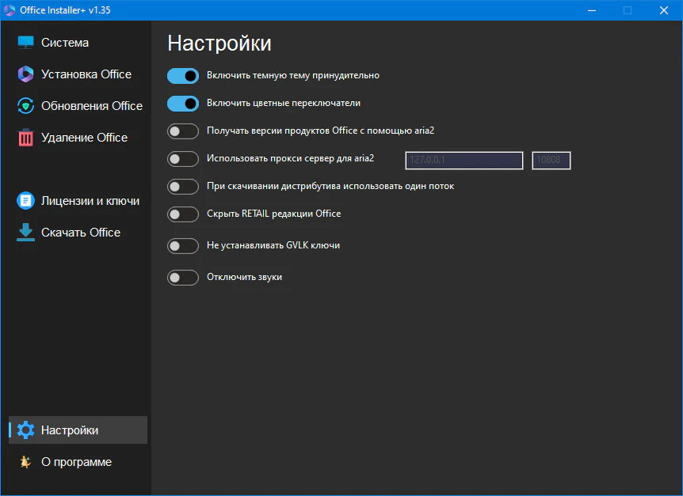The width and height of the screenshot is (683, 496).
Task: Click text Включить темную тему принудительно
Action: pyautogui.click(x=292, y=75)
